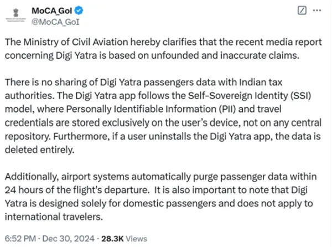332x247 pixels.
Task: Open the MoCA_GoI profile avatar
Action: tap(15, 15)
